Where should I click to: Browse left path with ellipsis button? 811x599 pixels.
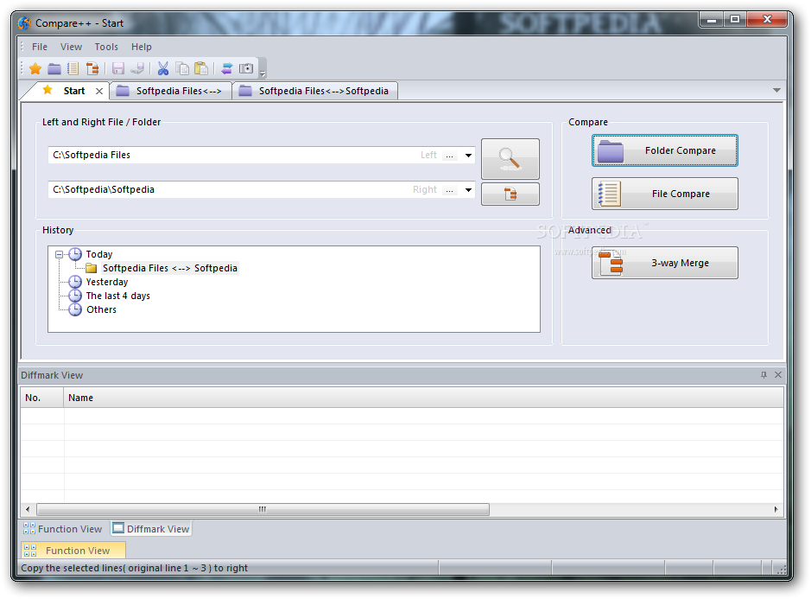pyautogui.click(x=449, y=156)
